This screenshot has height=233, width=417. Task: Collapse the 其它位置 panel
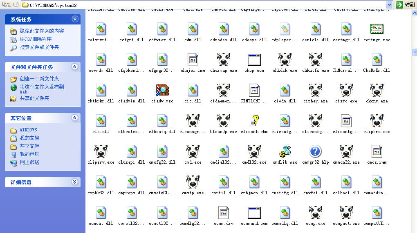pos(75,118)
